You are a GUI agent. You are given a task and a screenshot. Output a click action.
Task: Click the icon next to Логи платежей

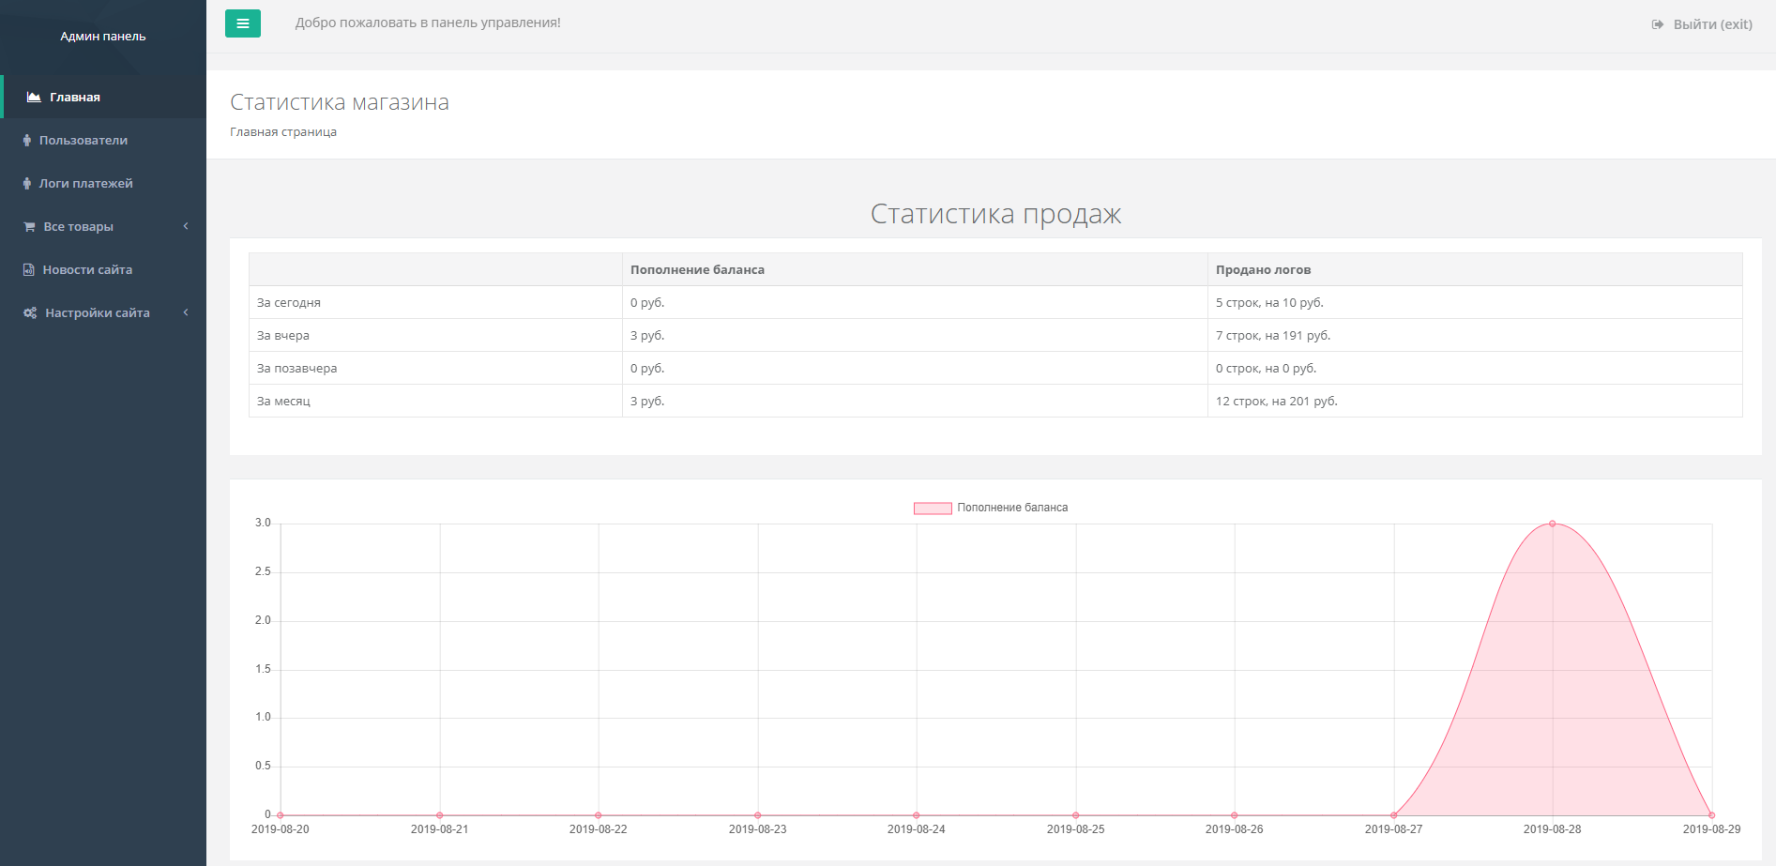coord(25,183)
